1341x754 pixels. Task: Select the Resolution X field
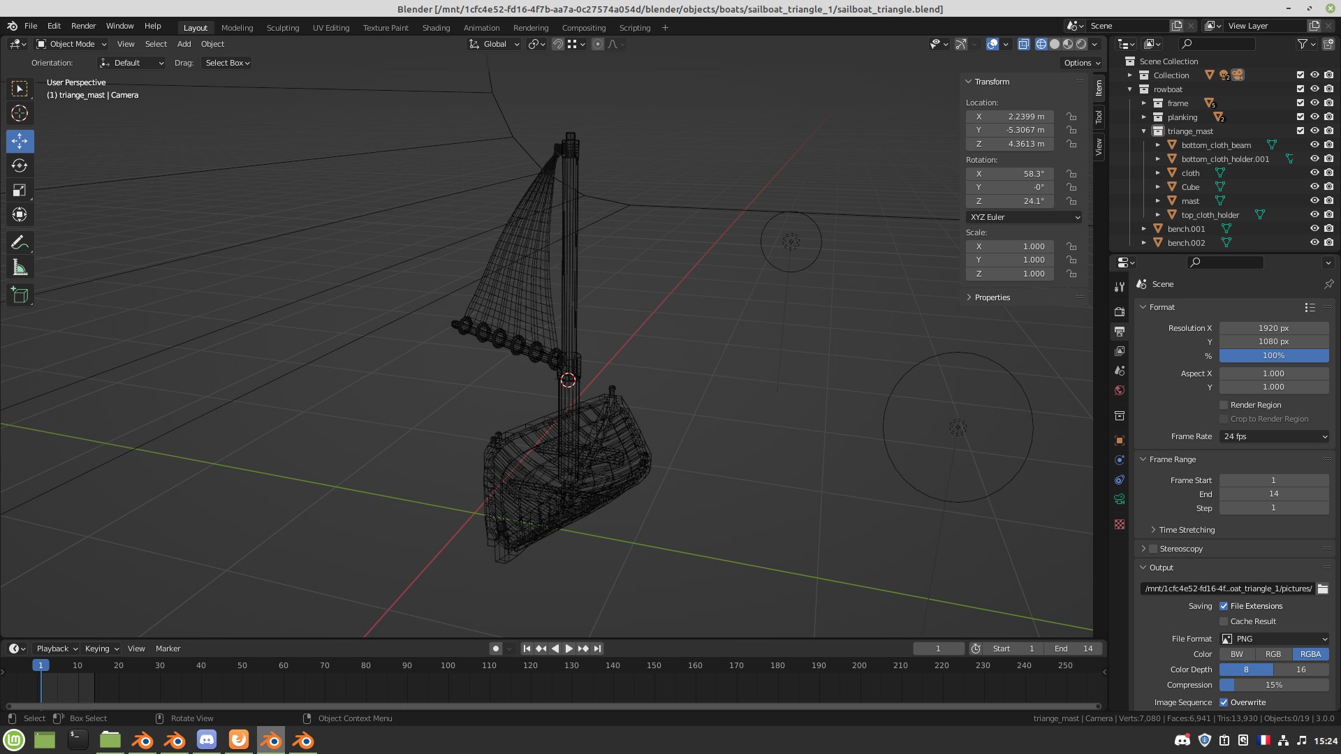pyautogui.click(x=1274, y=328)
